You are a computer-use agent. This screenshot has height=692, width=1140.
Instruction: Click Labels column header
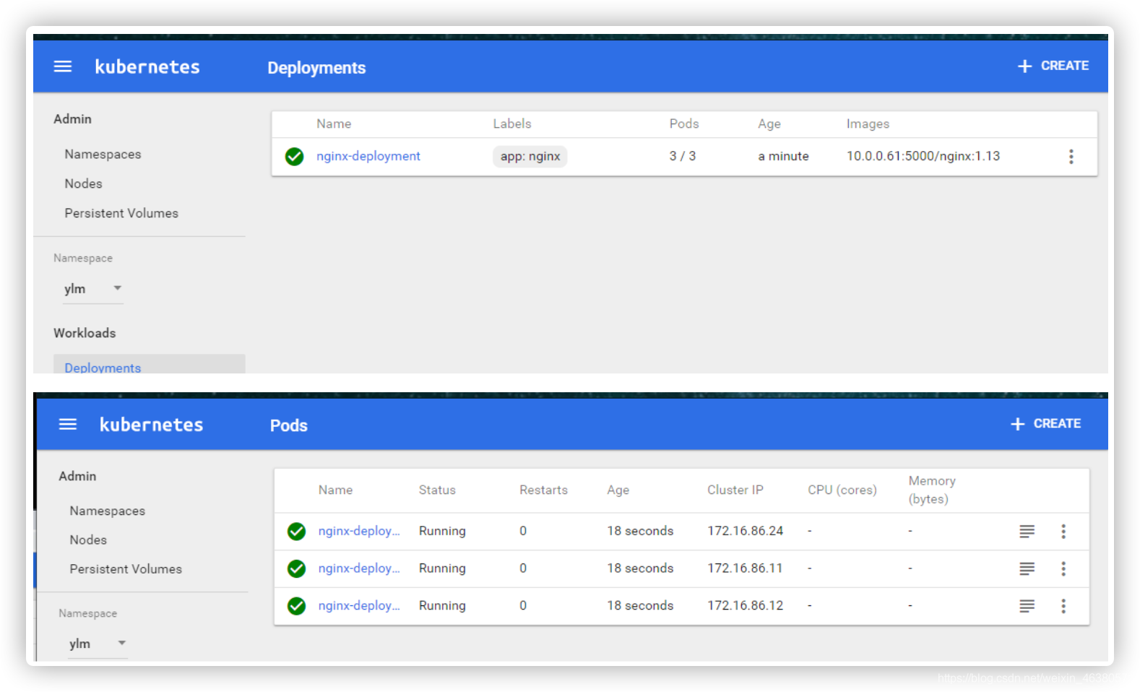(x=512, y=124)
